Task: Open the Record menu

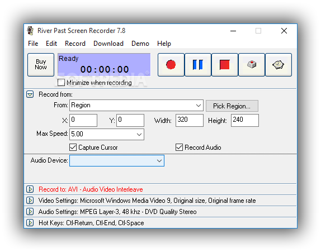Action: [75, 44]
